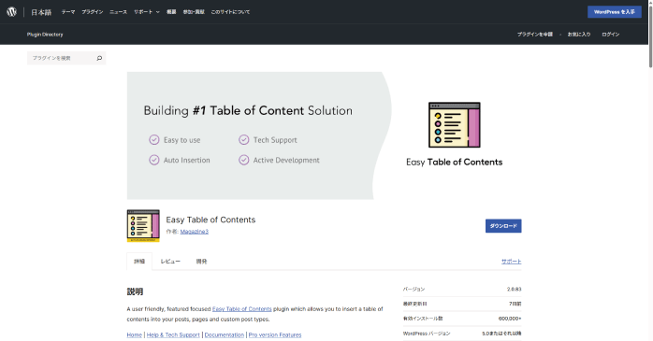Open the サポート link beside tabs
This screenshot has width=653, height=341.
(512, 262)
